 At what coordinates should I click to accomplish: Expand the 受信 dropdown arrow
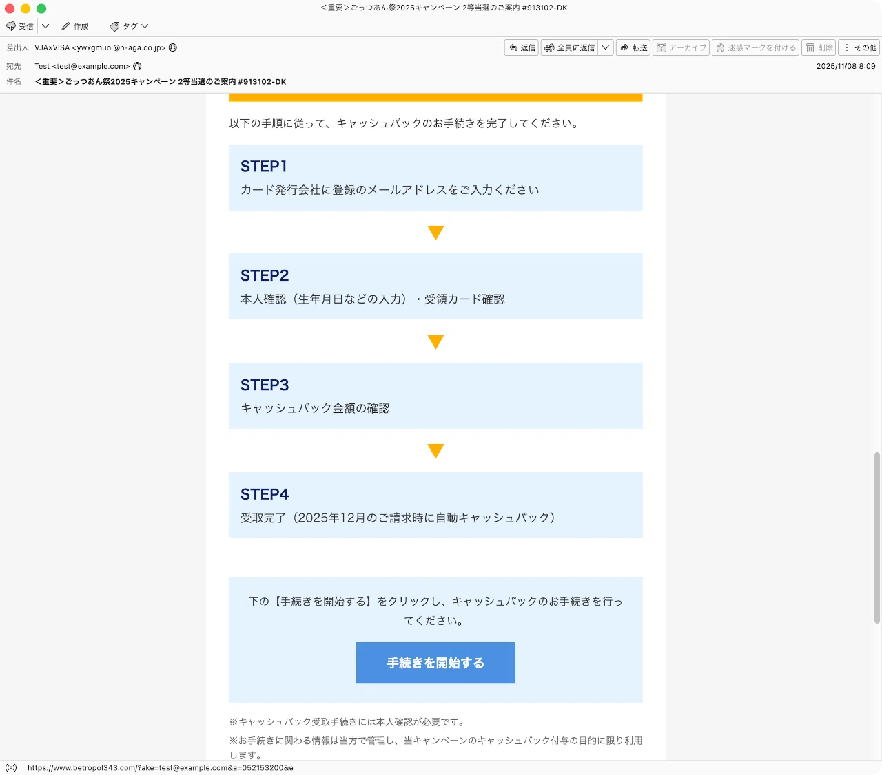click(x=45, y=26)
